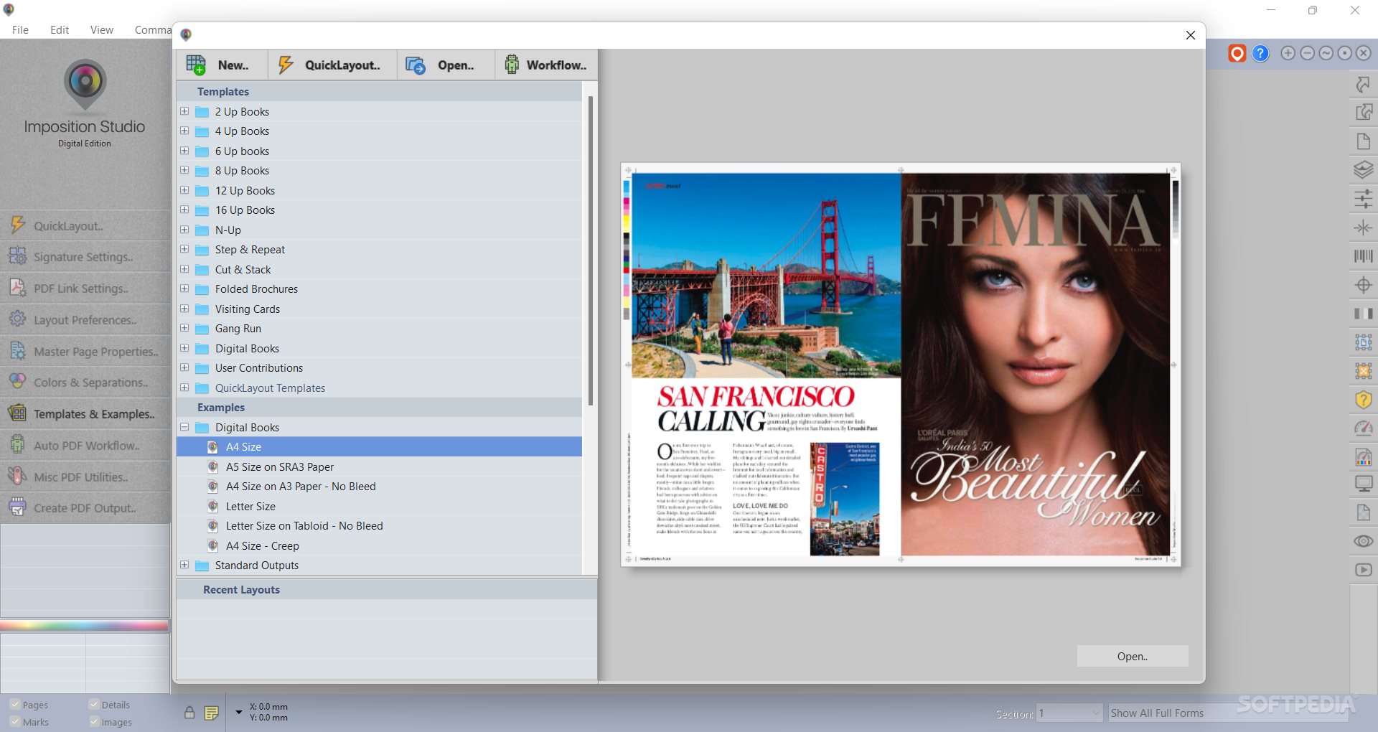Image resolution: width=1378 pixels, height=732 pixels.
Task: Click the orange pin icon beside help
Action: 1237,53
